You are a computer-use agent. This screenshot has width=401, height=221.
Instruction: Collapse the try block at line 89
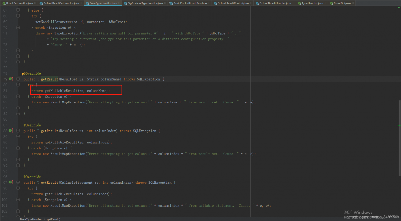[18, 137]
